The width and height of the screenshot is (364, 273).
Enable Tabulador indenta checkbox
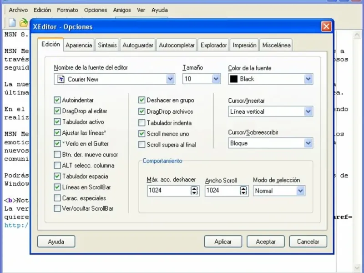pos(142,123)
